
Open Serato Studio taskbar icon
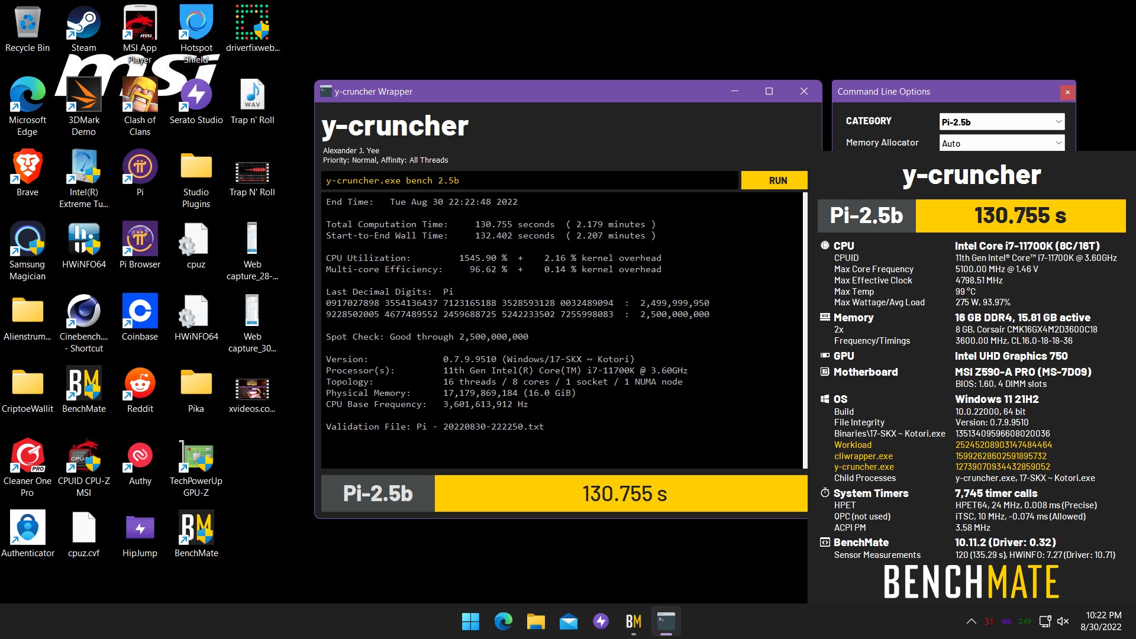601,621
